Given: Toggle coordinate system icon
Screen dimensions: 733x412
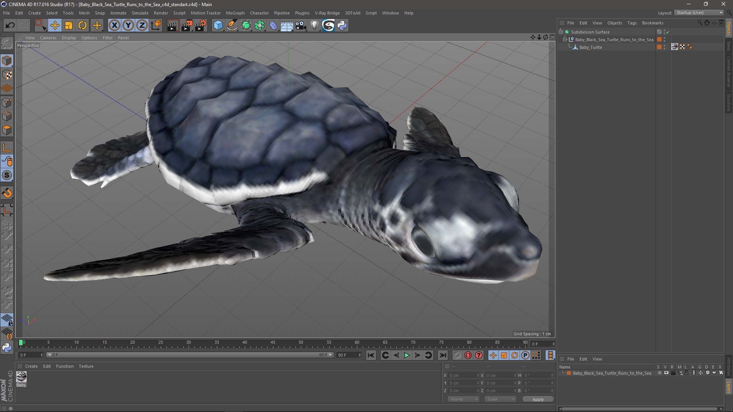Looking at the screenshot, I should coord(156,26).
